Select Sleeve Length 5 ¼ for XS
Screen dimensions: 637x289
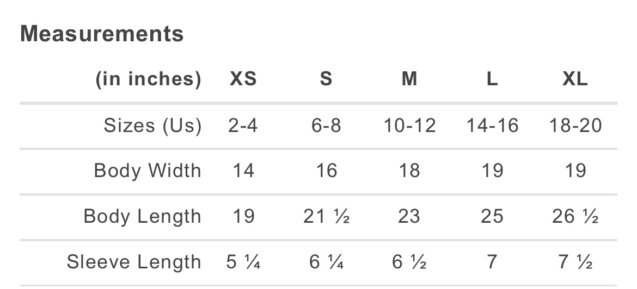click(243, 262)
